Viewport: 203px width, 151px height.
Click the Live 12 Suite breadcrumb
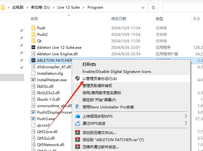pos(69,7)
